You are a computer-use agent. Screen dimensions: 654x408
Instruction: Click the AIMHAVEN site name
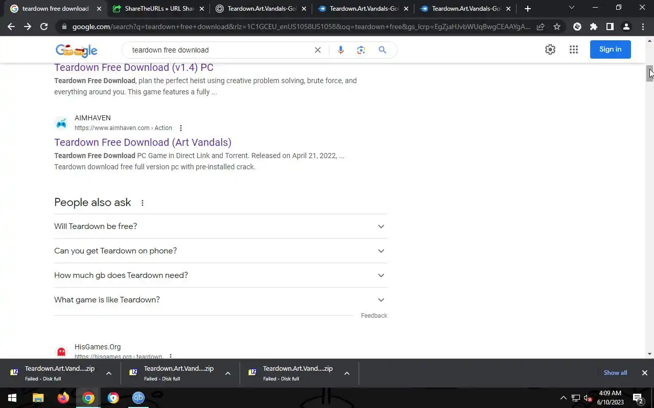[x=92, y=118]
